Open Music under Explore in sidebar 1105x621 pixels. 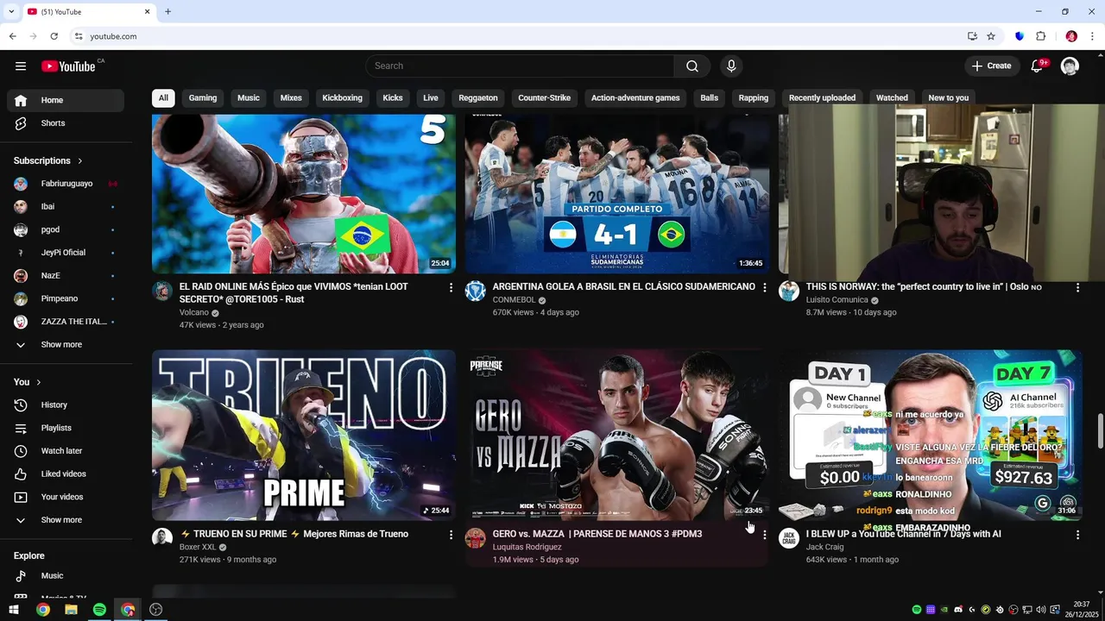[66, 576]
